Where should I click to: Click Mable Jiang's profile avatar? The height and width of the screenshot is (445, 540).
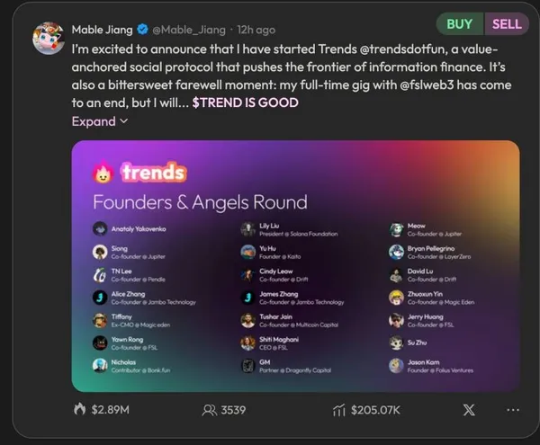click(x=47, y=38)
